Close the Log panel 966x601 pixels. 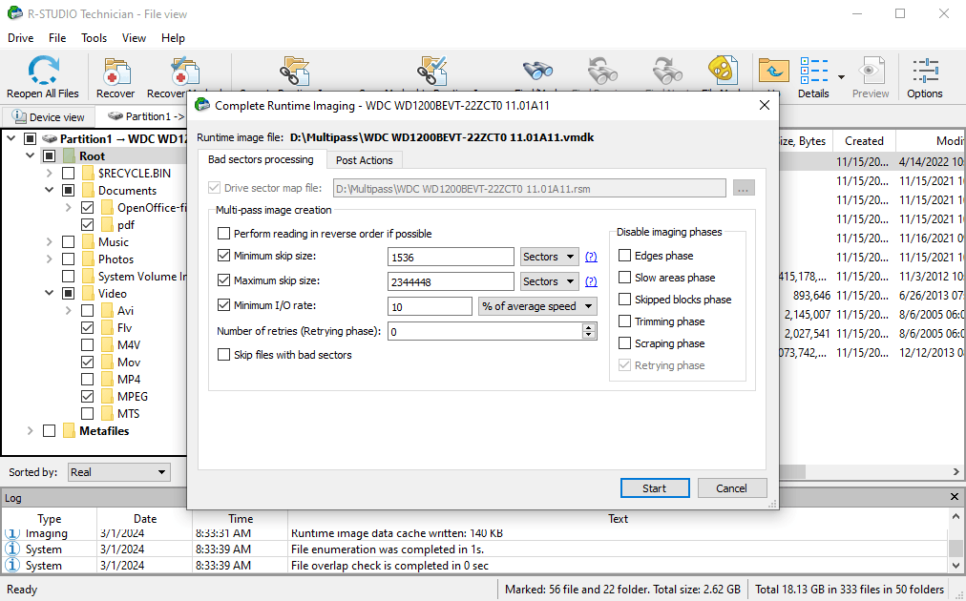[955, 497]
